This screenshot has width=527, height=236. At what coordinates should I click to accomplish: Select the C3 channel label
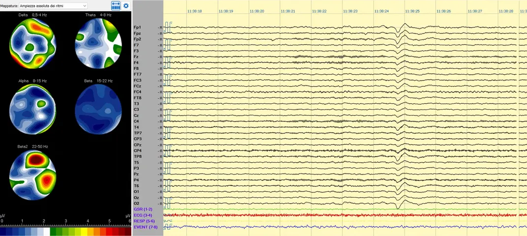tap(136, 110)
